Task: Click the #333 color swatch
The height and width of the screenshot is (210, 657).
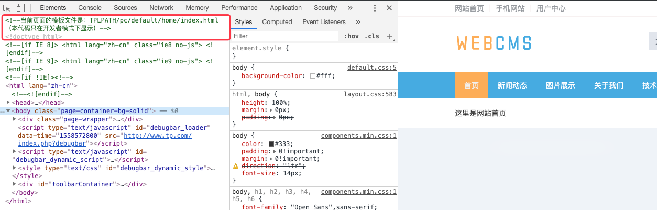Action: coord(271,144)
